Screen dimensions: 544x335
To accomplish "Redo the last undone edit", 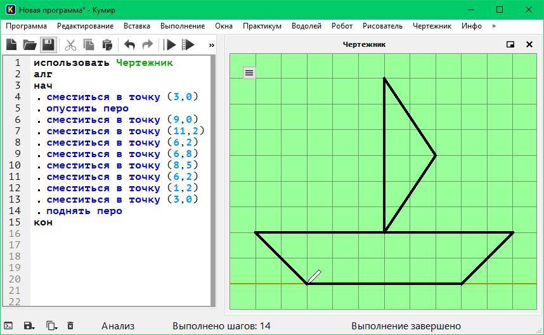I will pyautogui.click(x=147, y=45).
